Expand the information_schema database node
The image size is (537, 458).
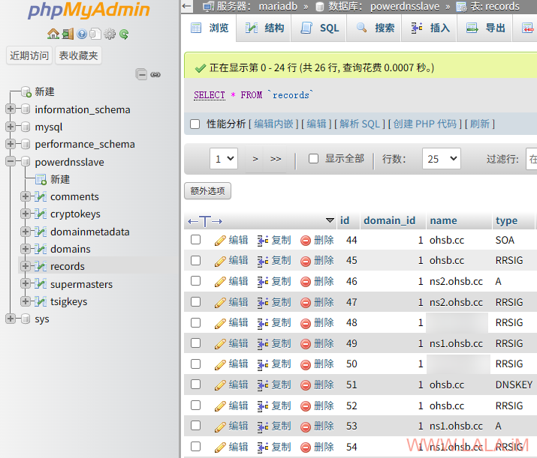tap(11, 109)
